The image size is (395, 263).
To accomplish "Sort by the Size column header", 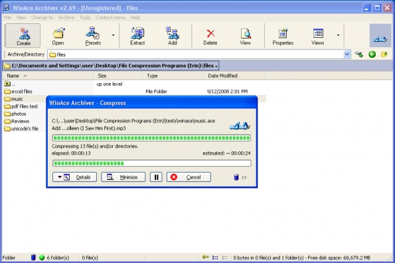I will tap(118, 76).
